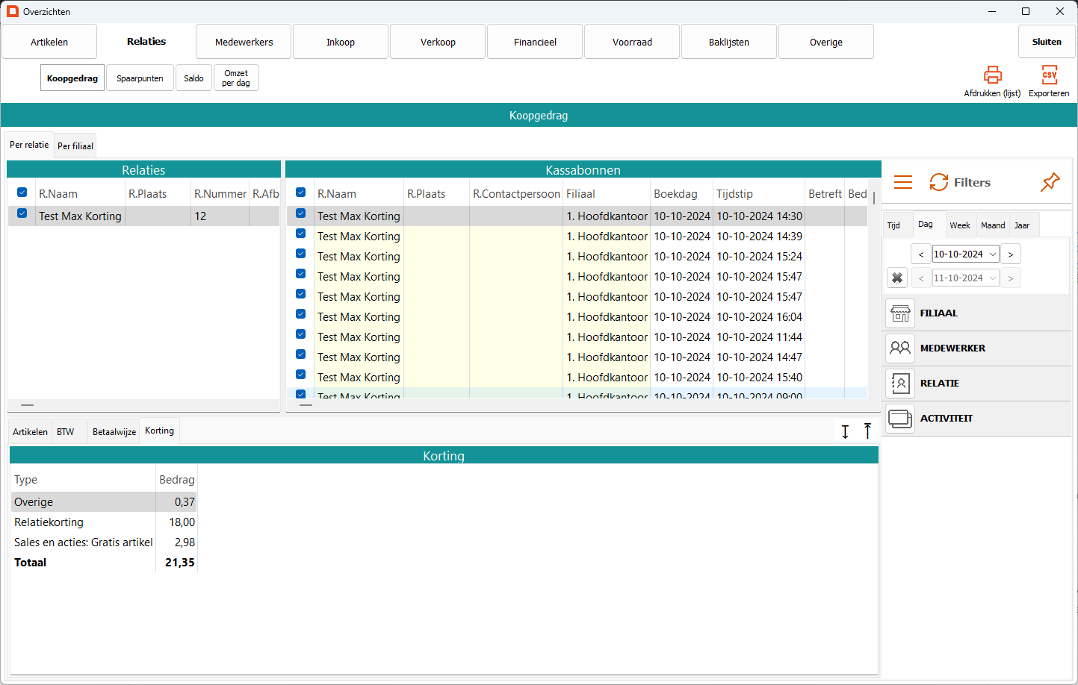Image resolution: width=1078 pixels, height=685 pixels.
Task: Uncheck the receipt at 10-10-2024 14:30
Action: tap(301, 213)
